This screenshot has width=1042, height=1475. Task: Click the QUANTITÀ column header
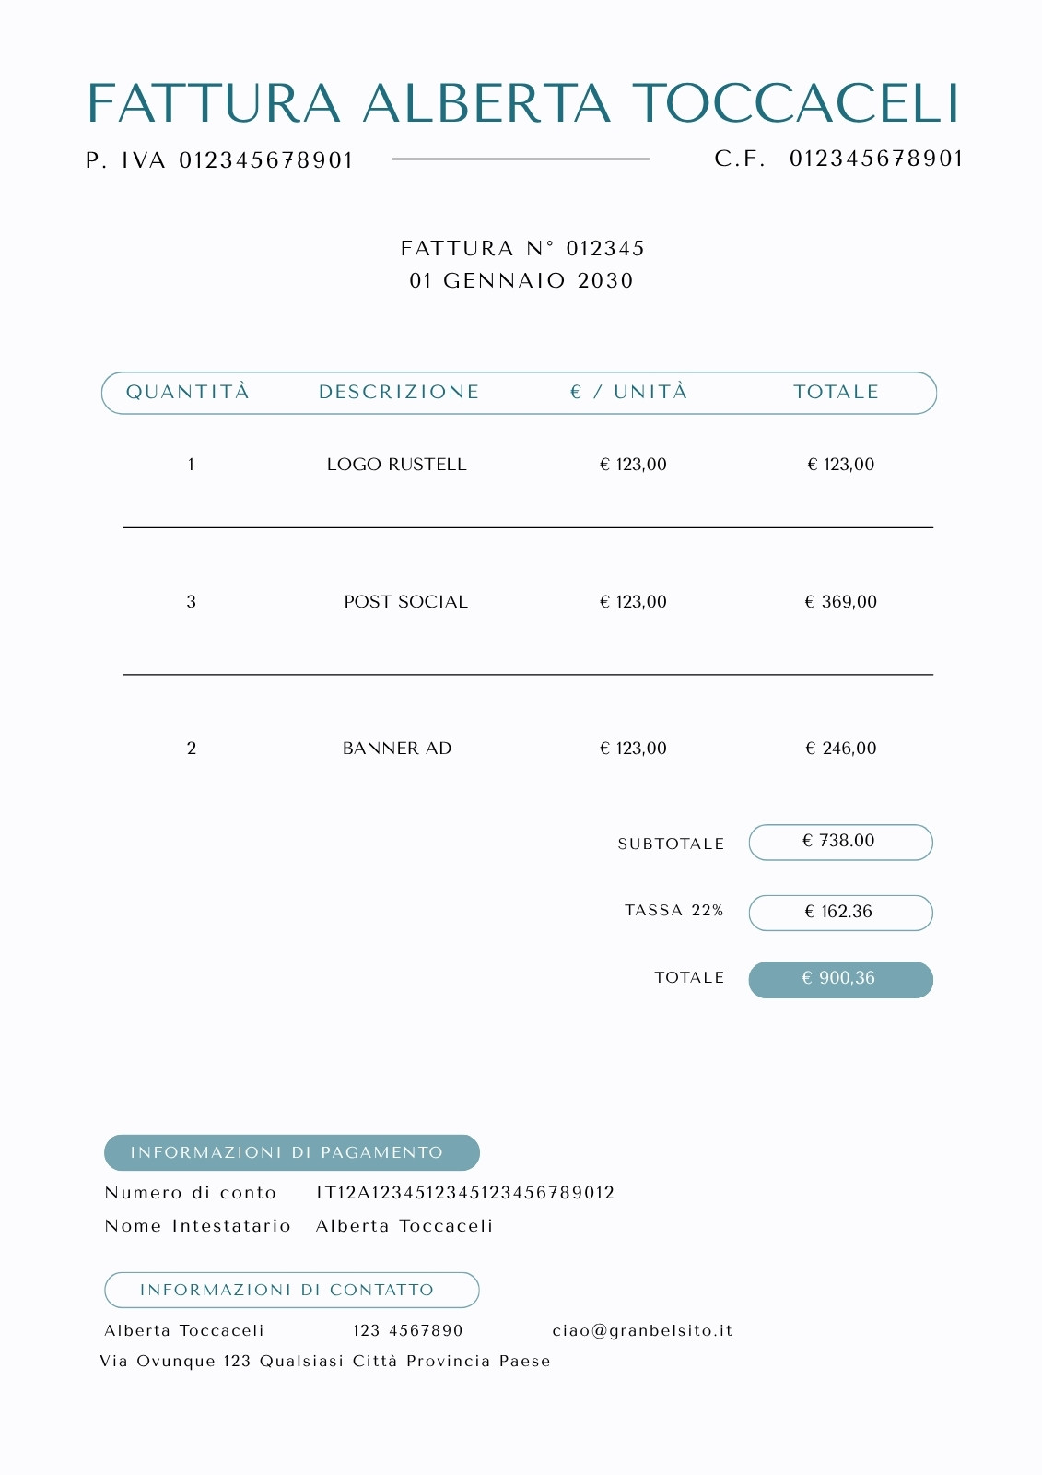(188, 392)
